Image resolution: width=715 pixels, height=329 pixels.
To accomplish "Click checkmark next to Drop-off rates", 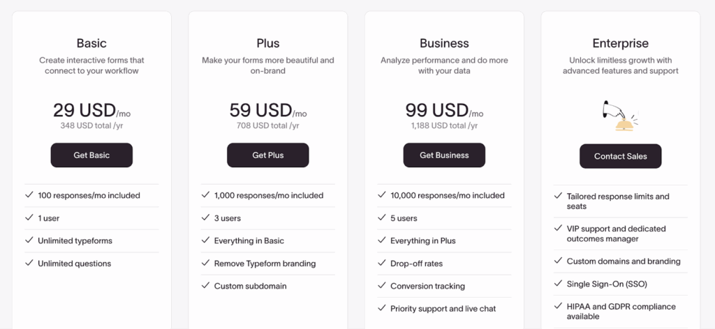I will pos(382,263).
